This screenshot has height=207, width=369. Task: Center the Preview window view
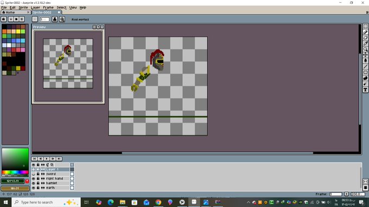tap(94, 27)
